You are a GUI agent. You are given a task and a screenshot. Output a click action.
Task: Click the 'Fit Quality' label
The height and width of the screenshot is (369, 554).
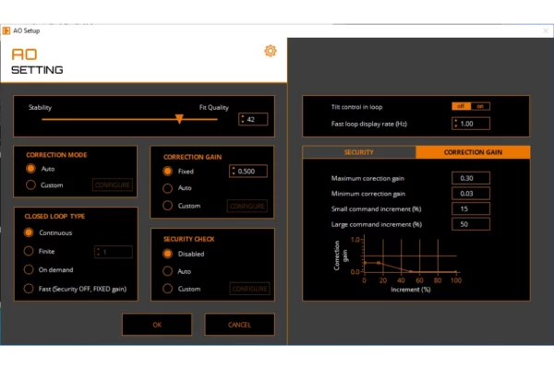pos(214,107)
